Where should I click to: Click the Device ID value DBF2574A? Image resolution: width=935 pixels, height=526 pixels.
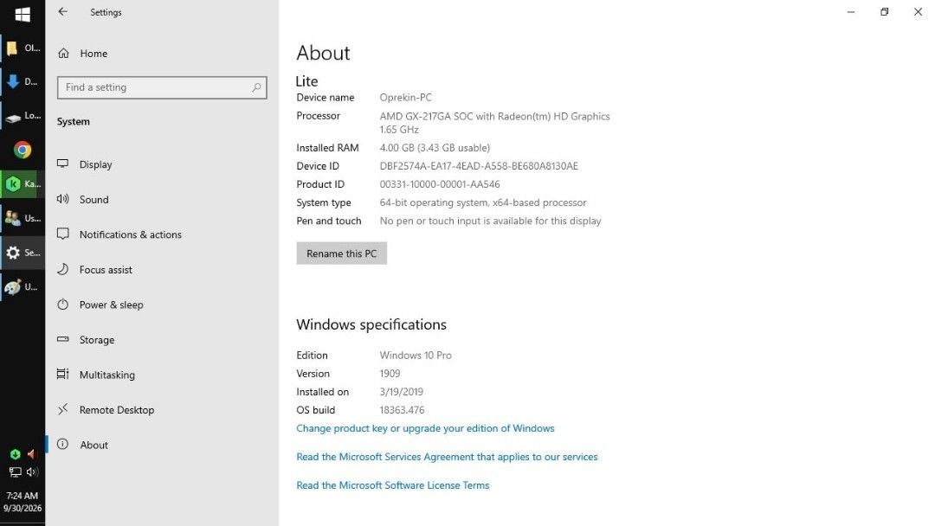click(x=479, y=166)
